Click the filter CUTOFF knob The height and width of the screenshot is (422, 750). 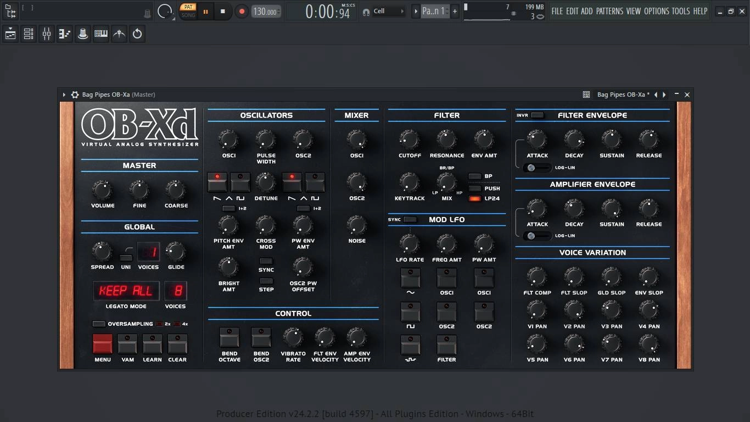[409, 140]
